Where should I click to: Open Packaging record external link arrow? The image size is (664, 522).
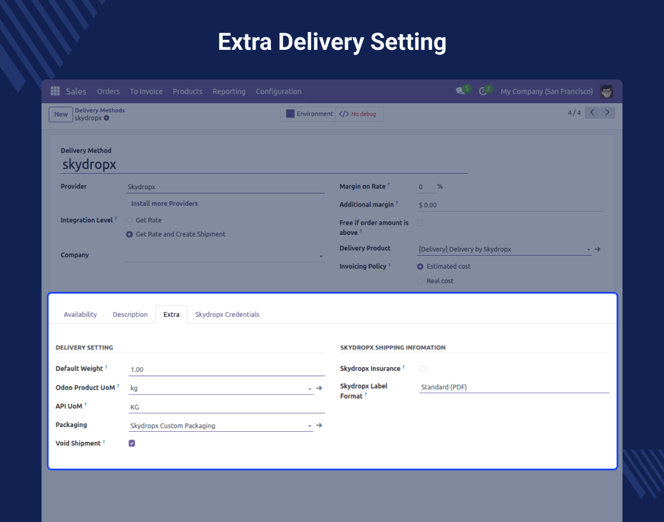click(x=320, y=425)
